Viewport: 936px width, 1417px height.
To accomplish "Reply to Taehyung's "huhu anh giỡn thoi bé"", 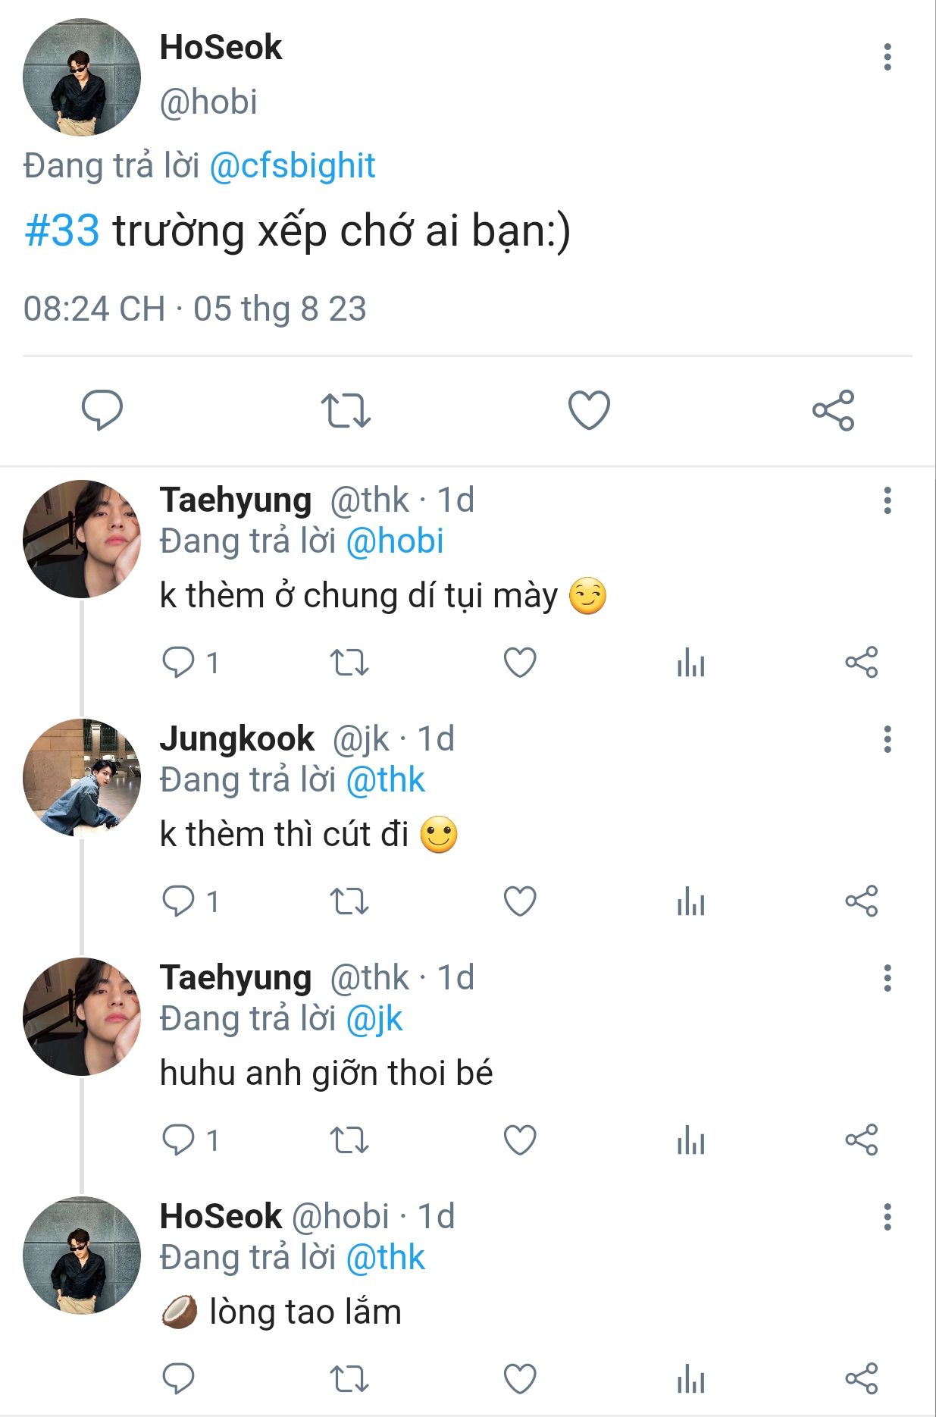I will pyautogui.click(x=179, y=1140).
